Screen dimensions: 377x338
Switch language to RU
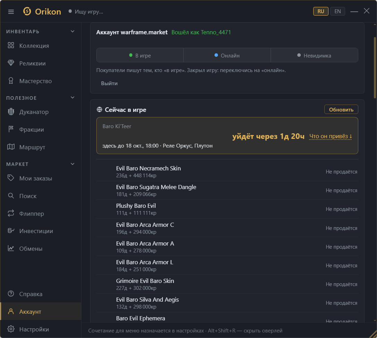click(321, 11)
